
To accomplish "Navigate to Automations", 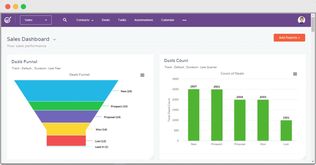I will pos(143,20).
